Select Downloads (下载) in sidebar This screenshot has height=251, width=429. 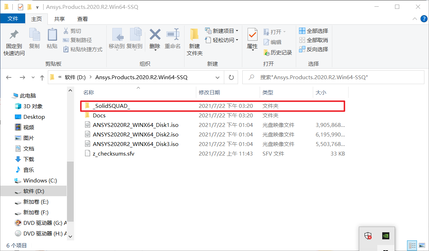[24, 159]
